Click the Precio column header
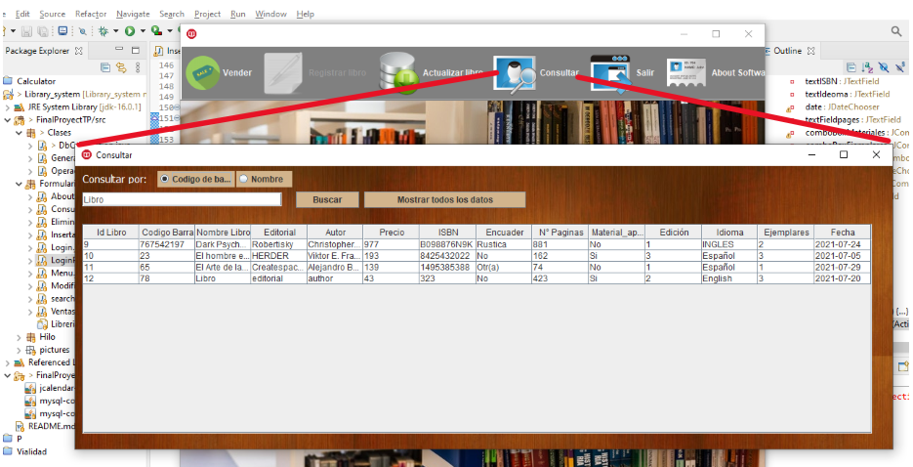 click(392, 233)
